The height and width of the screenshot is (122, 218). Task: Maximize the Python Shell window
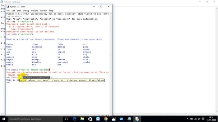coord(101,6)
